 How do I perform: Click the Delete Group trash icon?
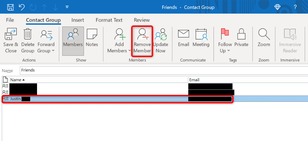(28, 35)
